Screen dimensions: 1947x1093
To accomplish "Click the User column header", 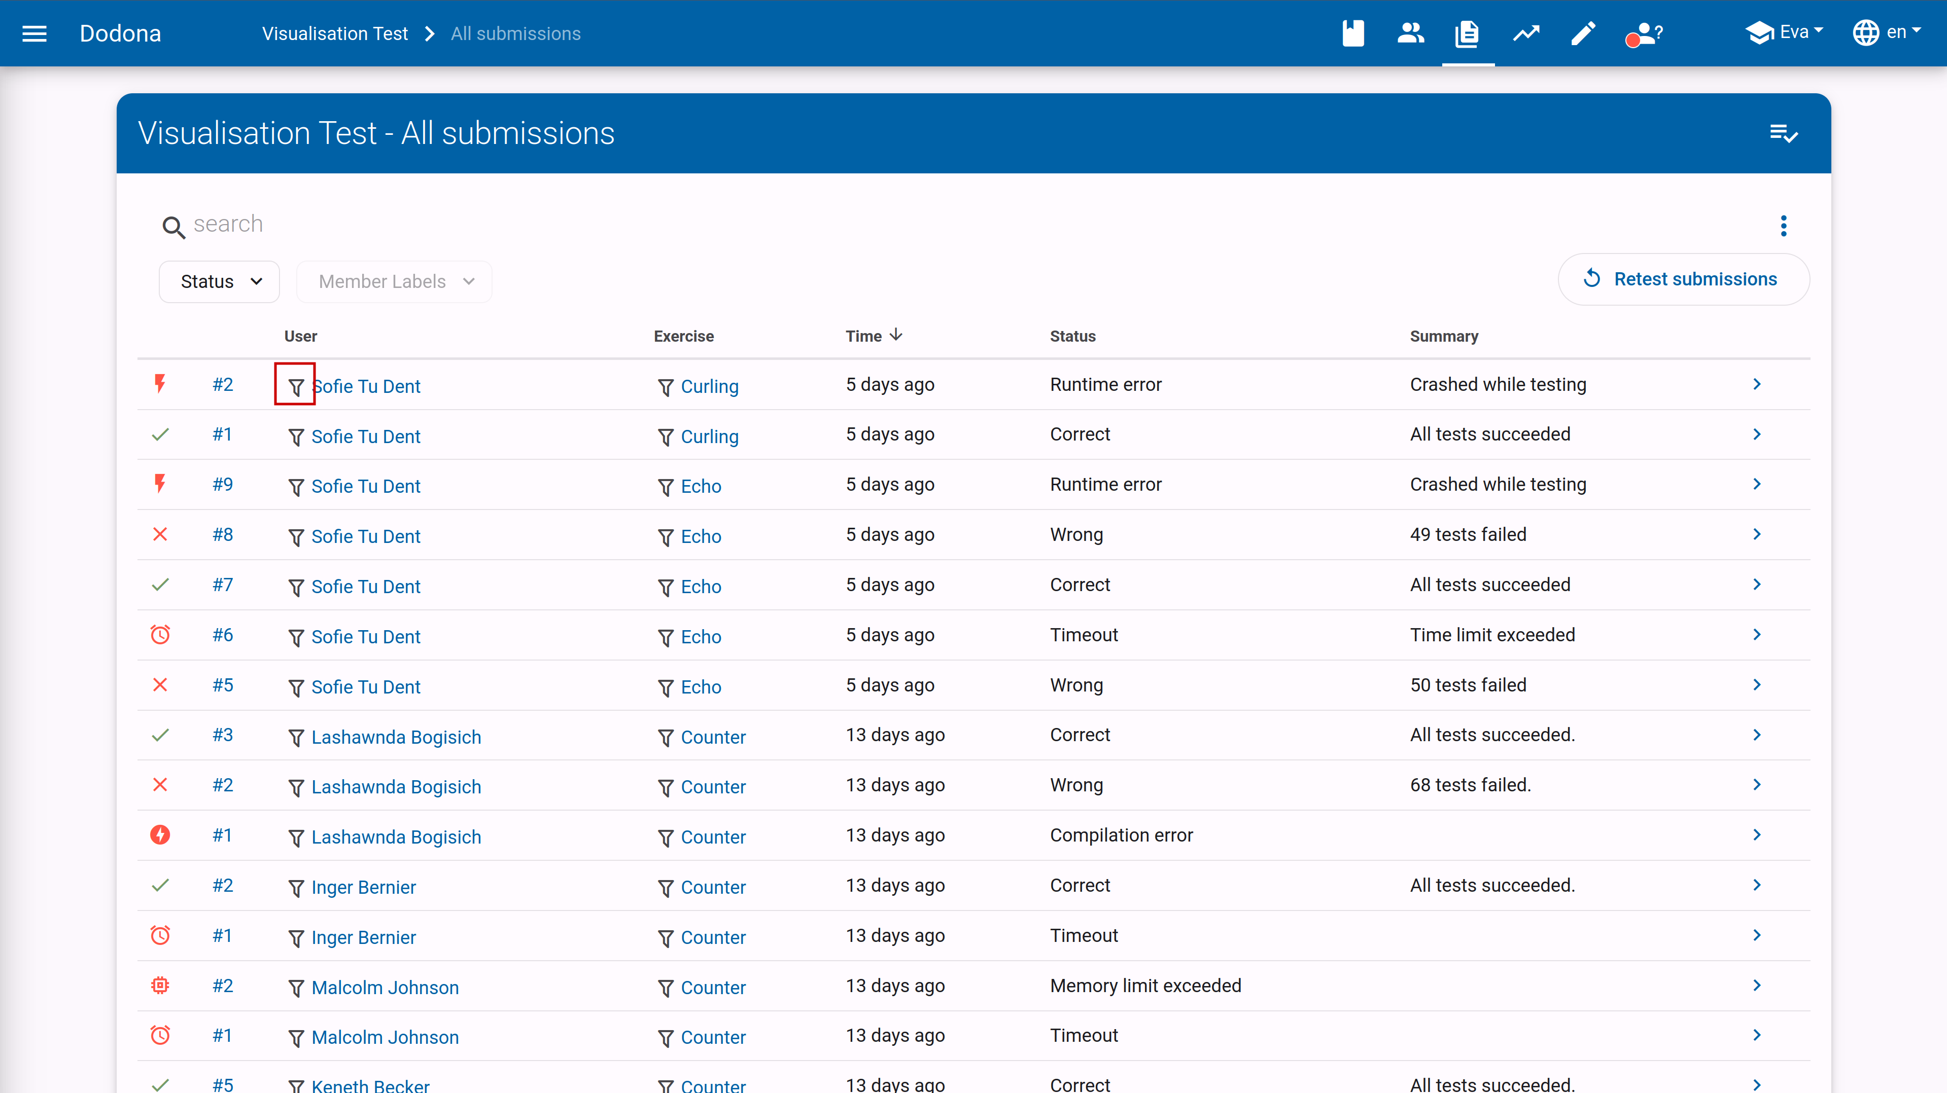I will pyautogui.click(x=300, y=336).
